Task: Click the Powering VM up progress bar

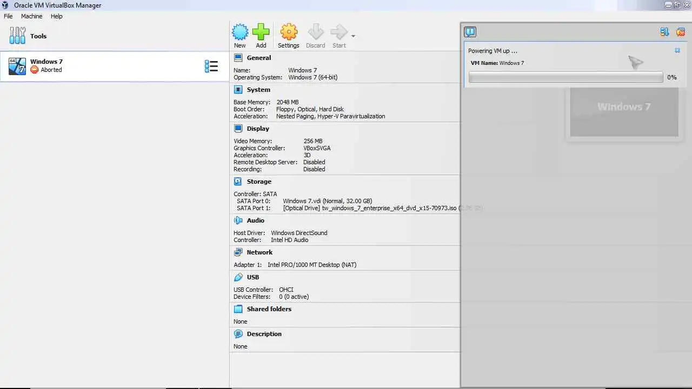Action: pyautogui.click(x=565, y=77)
